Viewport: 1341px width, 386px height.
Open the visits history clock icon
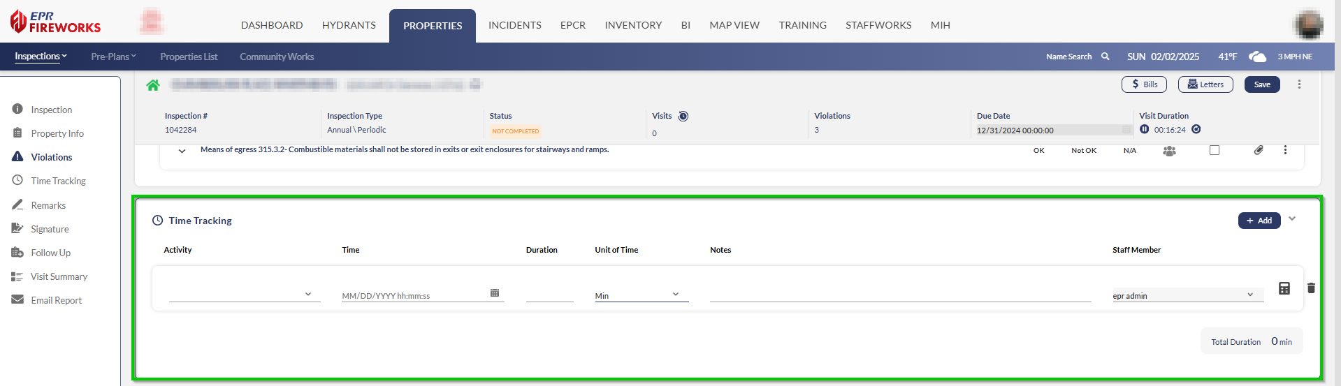683,117
